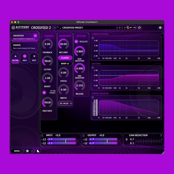Click the RMS Smoother knob showing 0.900

pos(80,69)
